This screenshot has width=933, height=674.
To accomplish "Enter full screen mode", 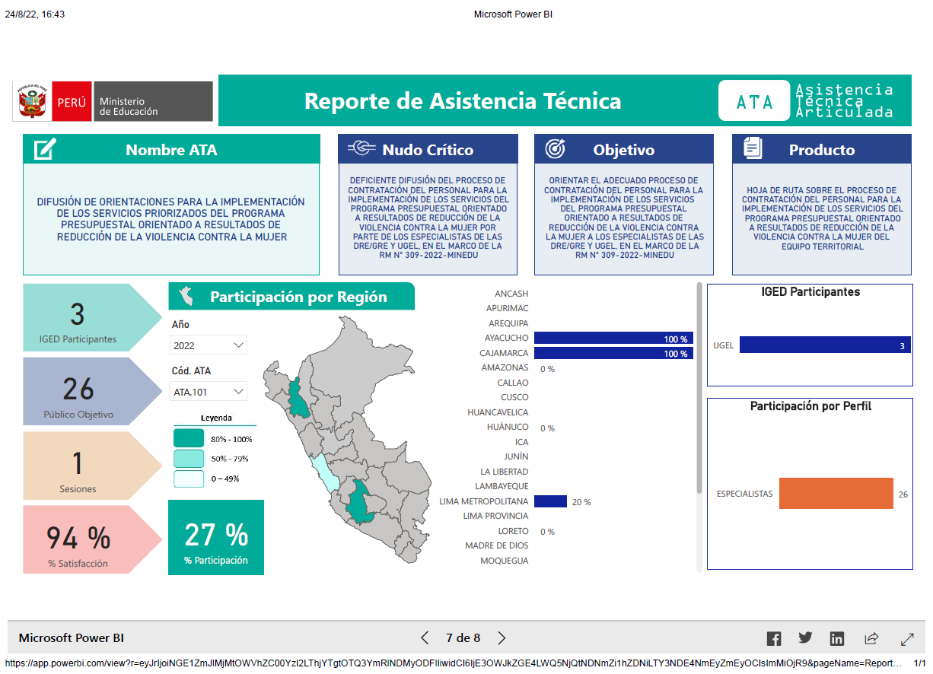I will tap(907, 638).
